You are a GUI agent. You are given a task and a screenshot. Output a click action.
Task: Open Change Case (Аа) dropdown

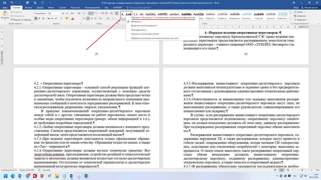73,13
